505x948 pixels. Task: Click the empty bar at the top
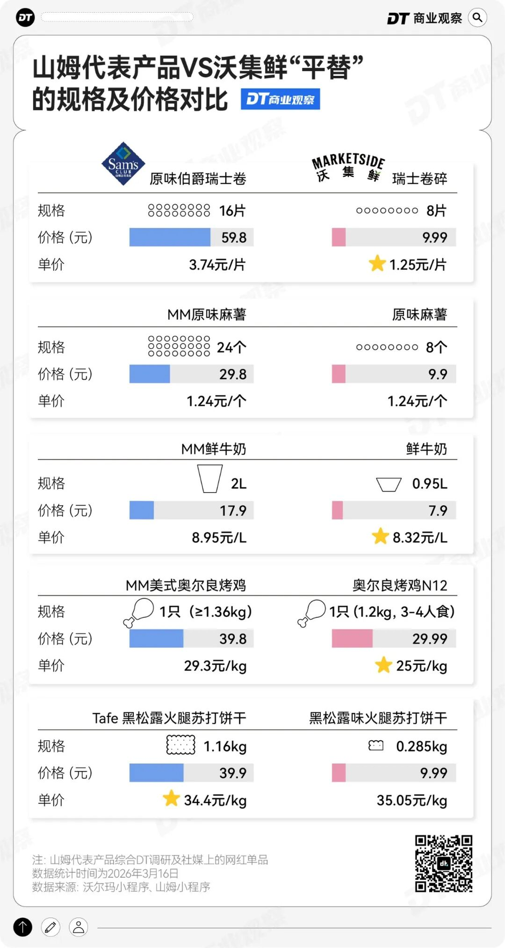117,17
